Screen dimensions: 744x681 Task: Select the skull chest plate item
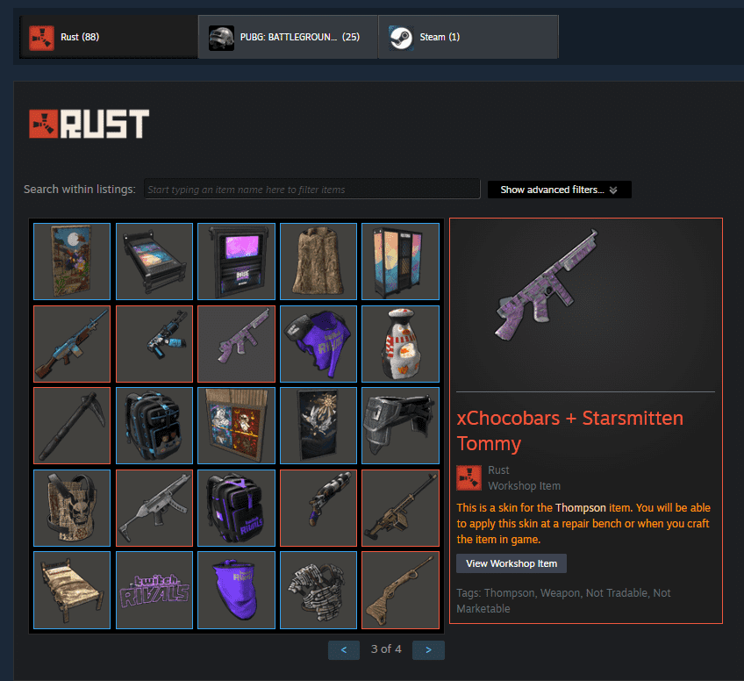pyautogui.click(x=72, y=508)
